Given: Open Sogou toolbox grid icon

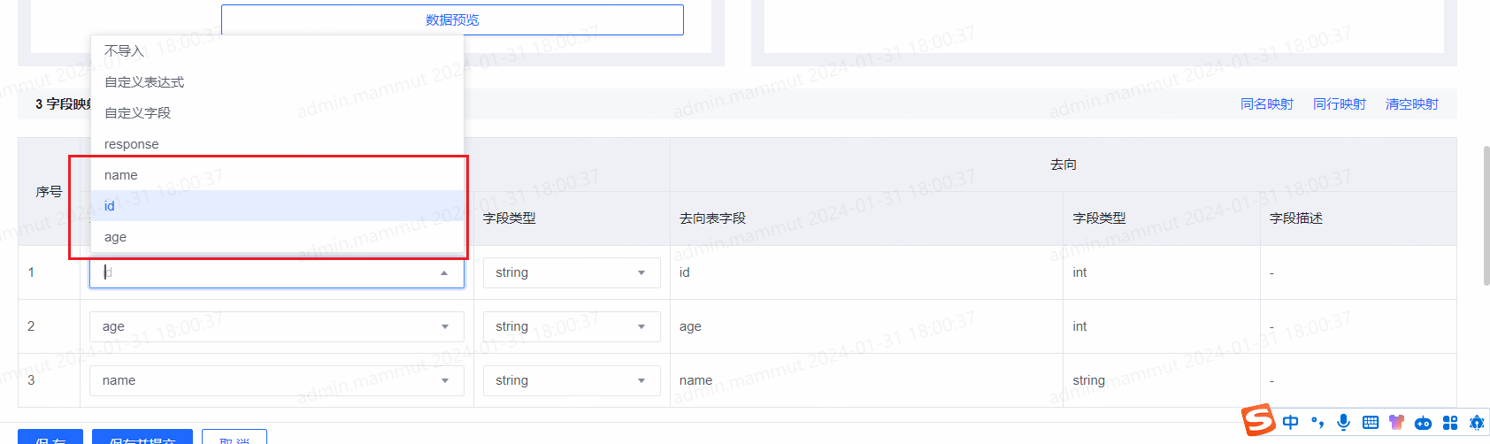Looking at the screenshot, I should [1449, 422].
